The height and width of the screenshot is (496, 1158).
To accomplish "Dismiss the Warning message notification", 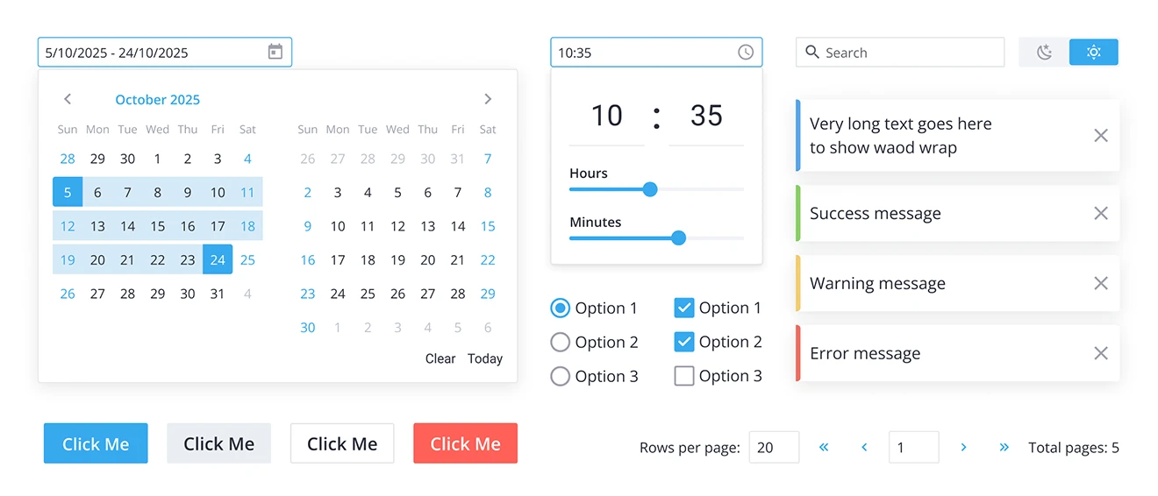I will click(x=1101, y=283).
